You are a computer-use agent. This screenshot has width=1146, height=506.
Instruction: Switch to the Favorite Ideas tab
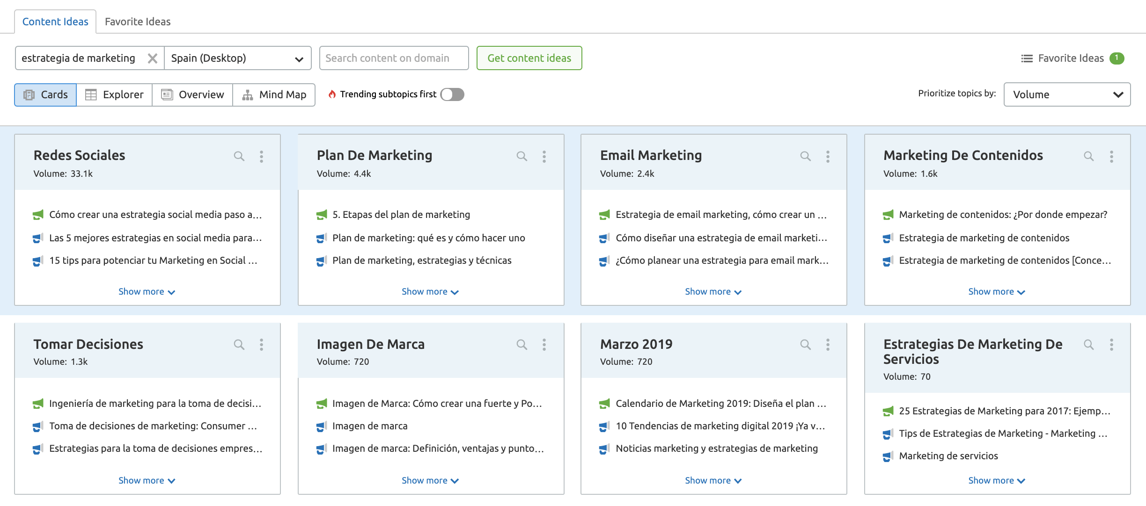138,22
